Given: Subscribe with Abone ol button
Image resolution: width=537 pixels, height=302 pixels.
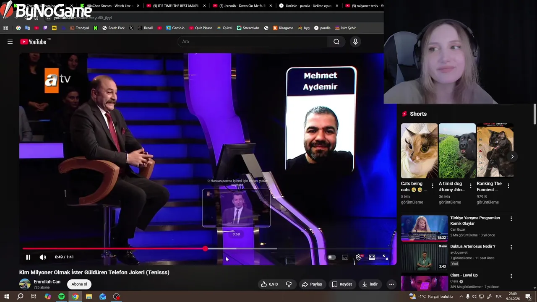Looking at the screenshot, I should point(79,284).
